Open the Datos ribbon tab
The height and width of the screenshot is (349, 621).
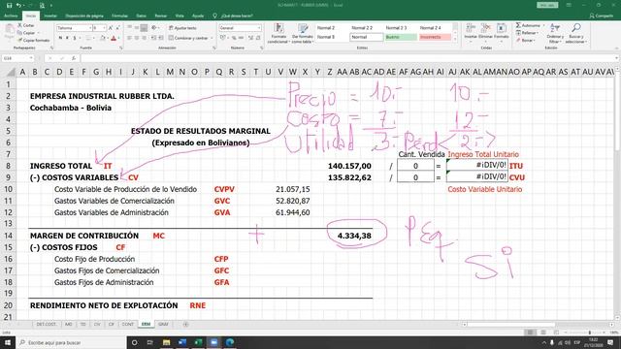(141, 16)
